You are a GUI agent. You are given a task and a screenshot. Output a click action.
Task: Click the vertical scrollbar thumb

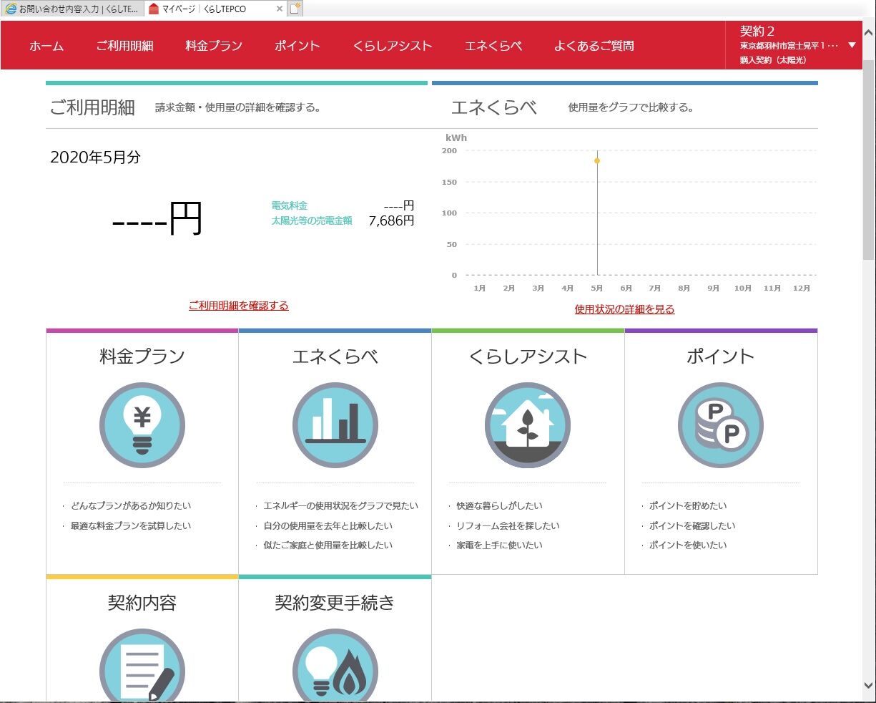point(868,159)
